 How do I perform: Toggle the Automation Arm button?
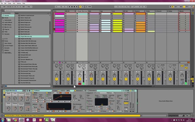(x=81, y=7)
